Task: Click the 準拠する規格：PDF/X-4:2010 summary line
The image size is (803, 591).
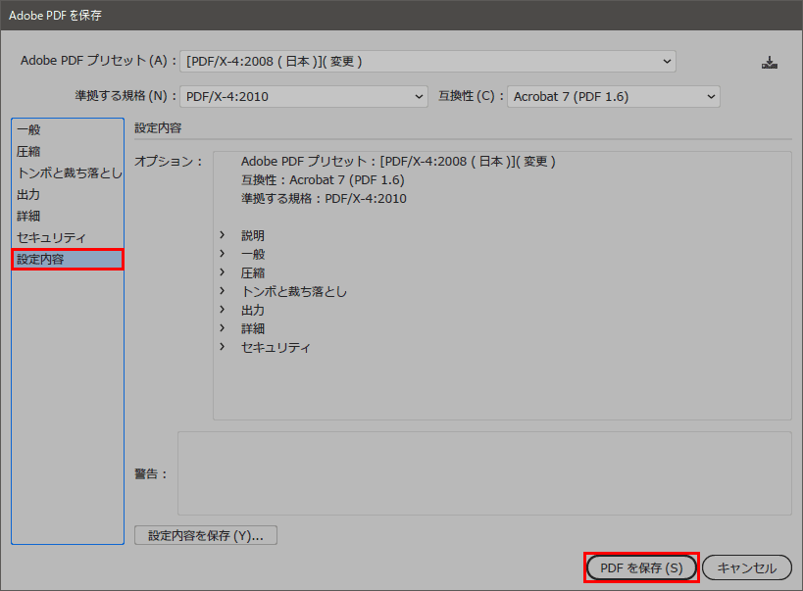Action: click(324, 199)
